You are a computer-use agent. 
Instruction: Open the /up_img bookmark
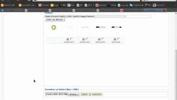(x=123, y=5)
